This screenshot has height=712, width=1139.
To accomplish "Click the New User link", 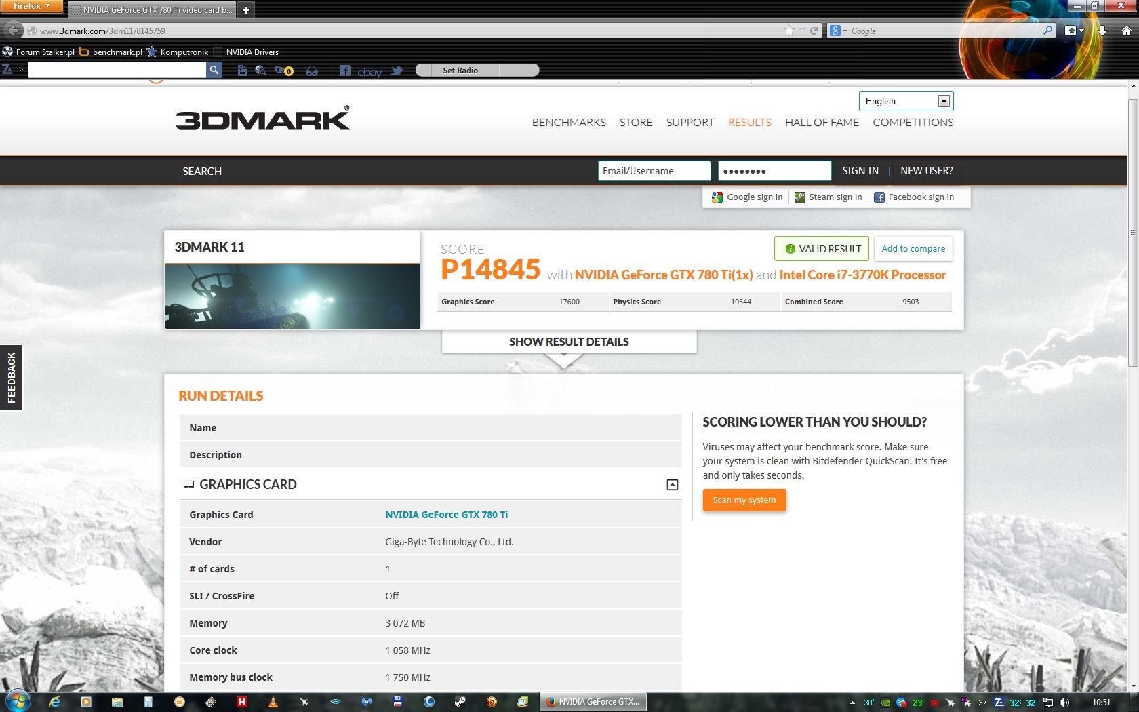I will (x=926, y=171).
